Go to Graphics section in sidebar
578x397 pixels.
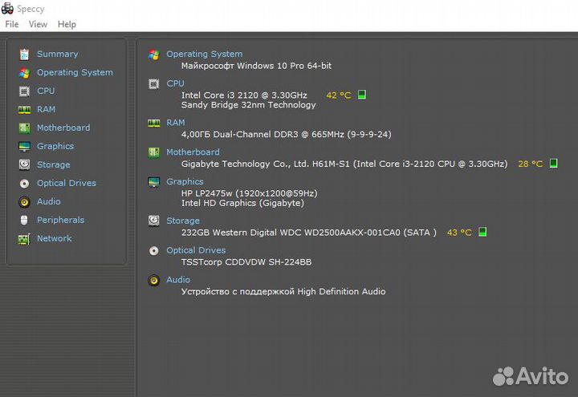click(55, 146)
